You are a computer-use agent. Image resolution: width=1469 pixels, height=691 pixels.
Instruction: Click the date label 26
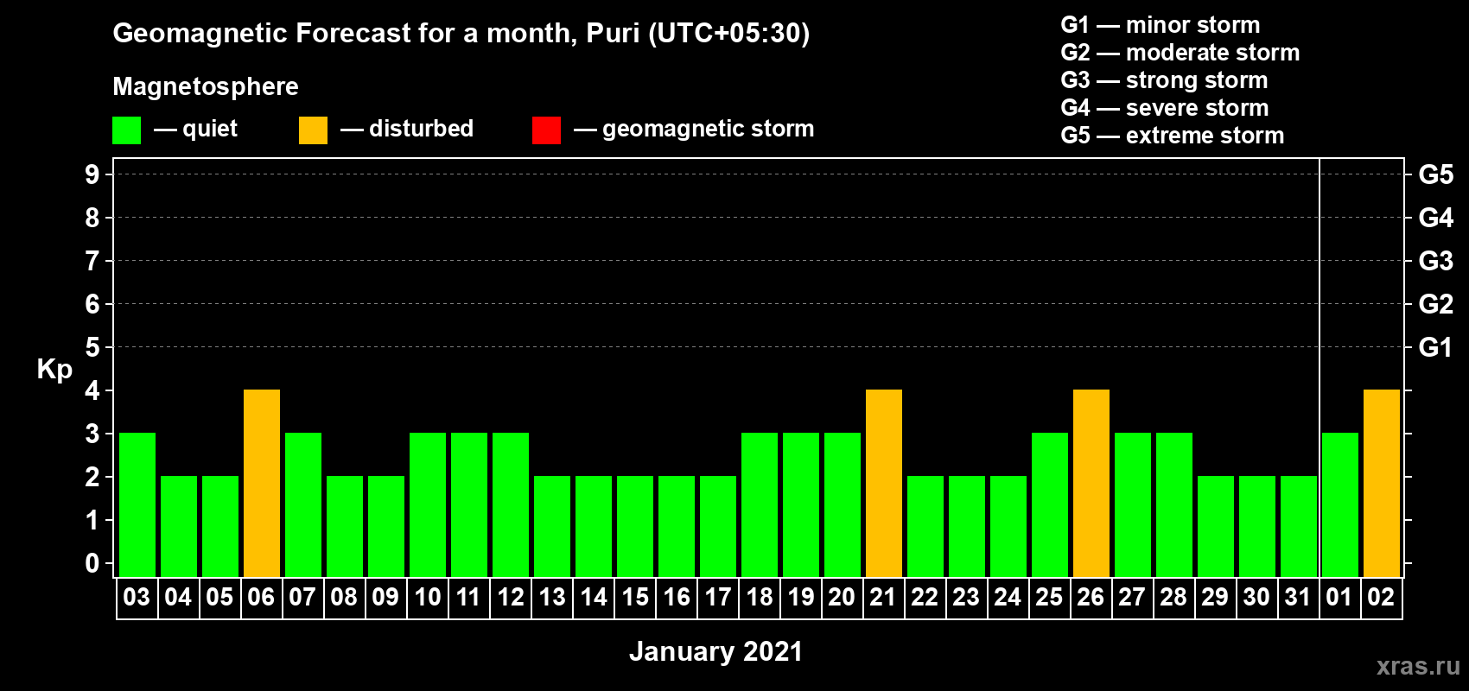[1091, 597]
